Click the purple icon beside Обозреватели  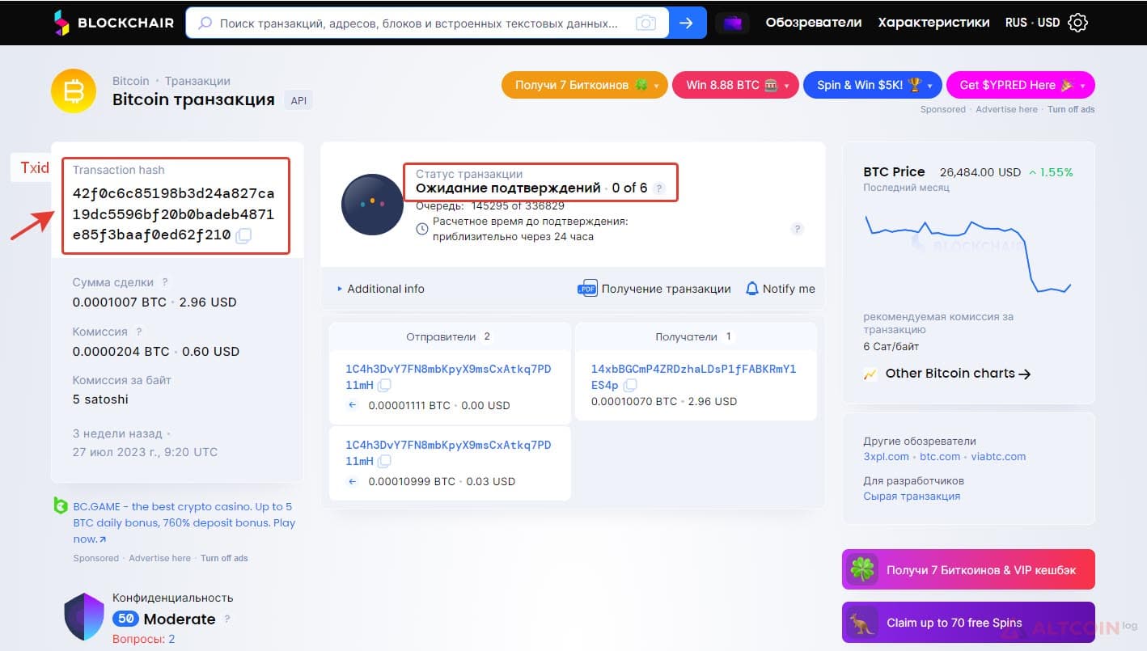click(733, 23)
